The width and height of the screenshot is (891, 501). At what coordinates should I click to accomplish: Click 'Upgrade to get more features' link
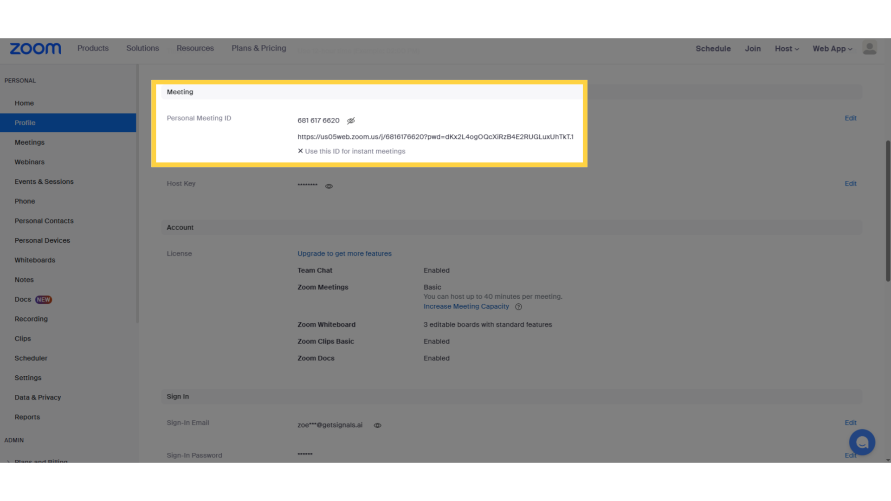pos(344,253)
